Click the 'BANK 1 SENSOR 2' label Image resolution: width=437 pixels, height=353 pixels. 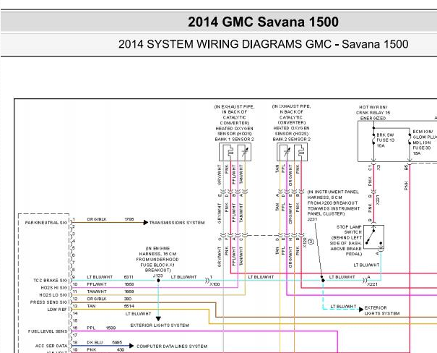coord(234,139)
